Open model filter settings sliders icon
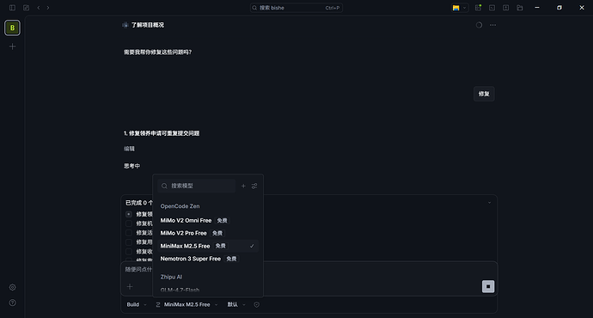This screenshot has width=593, height=318. tap(254, 186)
